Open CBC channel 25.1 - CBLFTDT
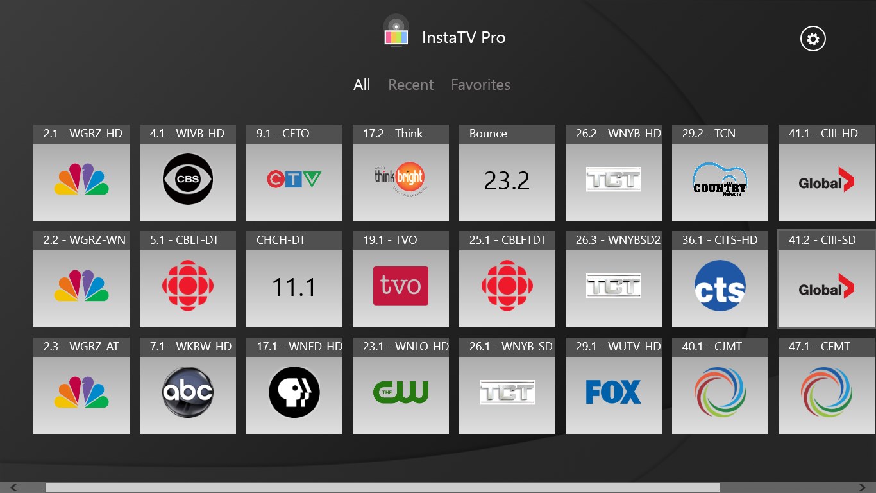This screenshot has height=493, width=876. (507, 279)
